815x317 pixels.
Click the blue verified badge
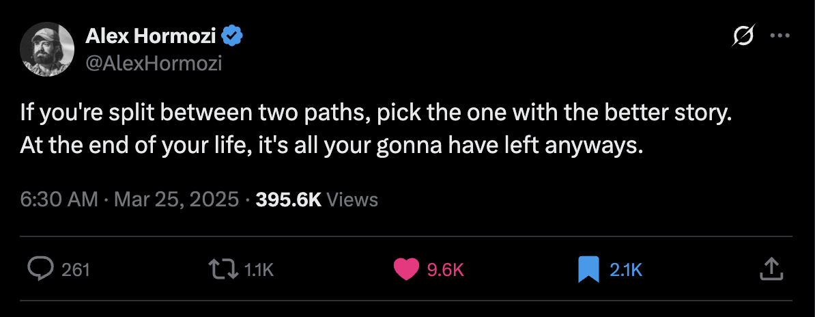[x=233, y=37]
